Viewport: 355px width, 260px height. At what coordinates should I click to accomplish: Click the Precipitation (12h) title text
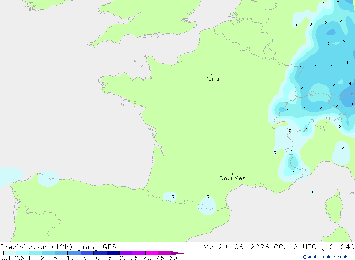pos(36,247)
